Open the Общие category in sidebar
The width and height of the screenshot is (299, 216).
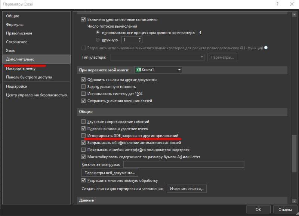pos(36,16)
